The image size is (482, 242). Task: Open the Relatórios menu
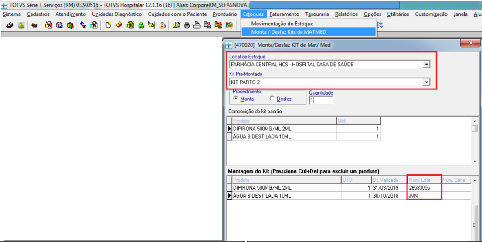[x=346, y=14]
